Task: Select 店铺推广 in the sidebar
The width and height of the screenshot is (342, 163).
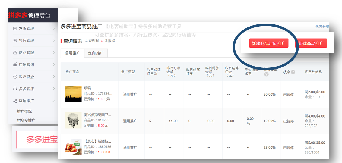Action: click(27, 101)
